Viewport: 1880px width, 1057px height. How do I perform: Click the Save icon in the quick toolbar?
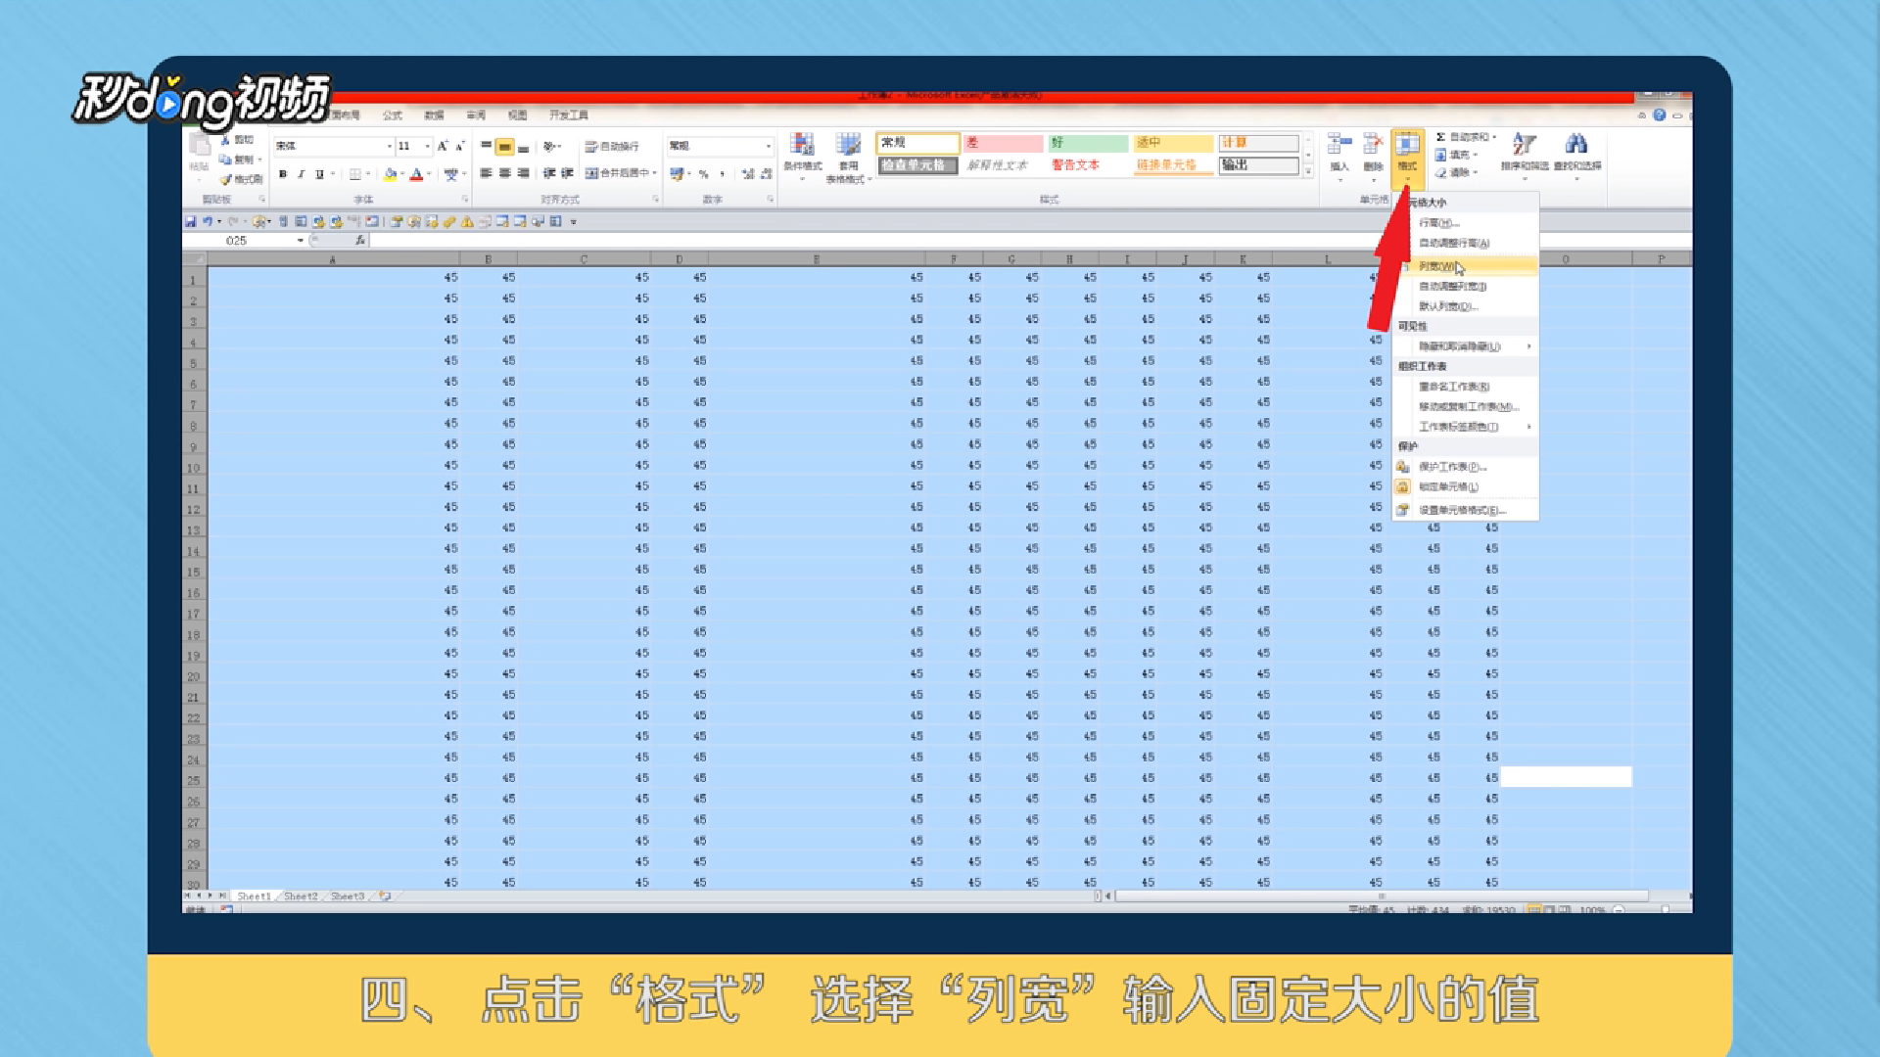[190, 222]
